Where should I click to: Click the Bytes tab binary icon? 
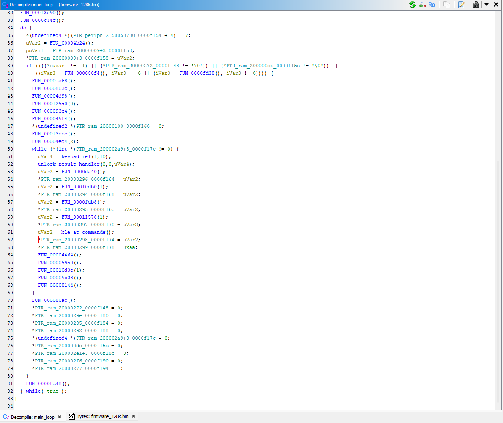[x=71, y=417]
